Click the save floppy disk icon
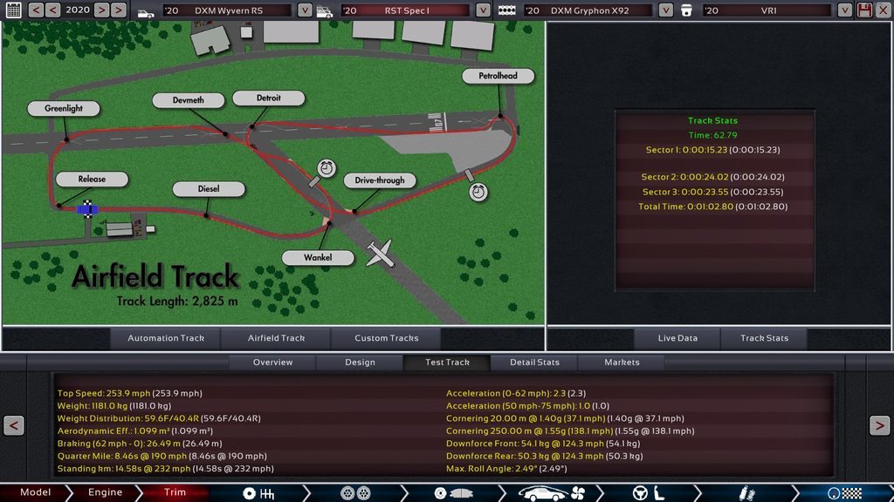This screenshot has width=894, height=502. (864, 10)
